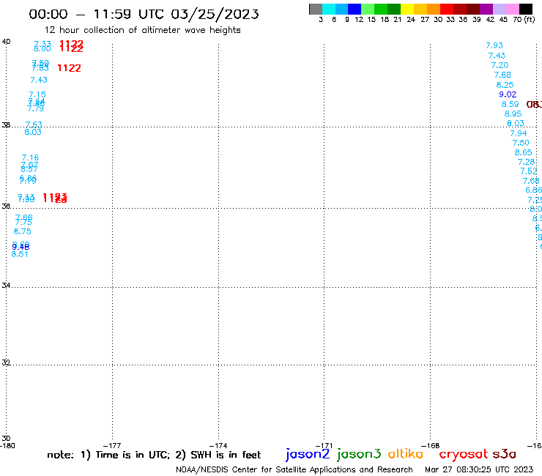Click the -168 longitude axis label
The image size is (542, 476).
431,446
